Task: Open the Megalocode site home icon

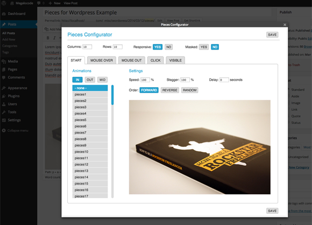Action: 12,3
